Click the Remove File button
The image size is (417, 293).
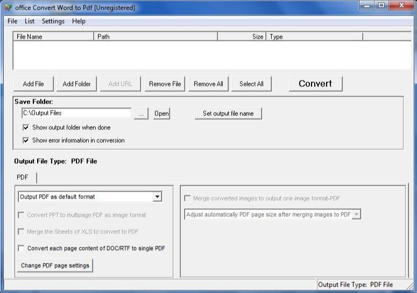(165, 84)
